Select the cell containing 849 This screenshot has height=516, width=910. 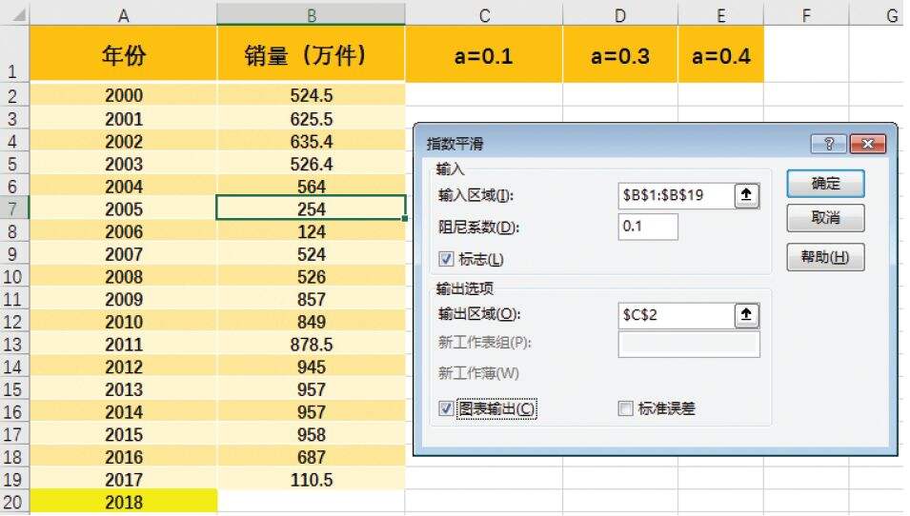[311, 322]
